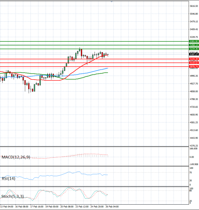The width and height of the screenshot is (199, 210).
Task: Click the 13 Feb 04:00 time axis label
Action: click(7, 206)
